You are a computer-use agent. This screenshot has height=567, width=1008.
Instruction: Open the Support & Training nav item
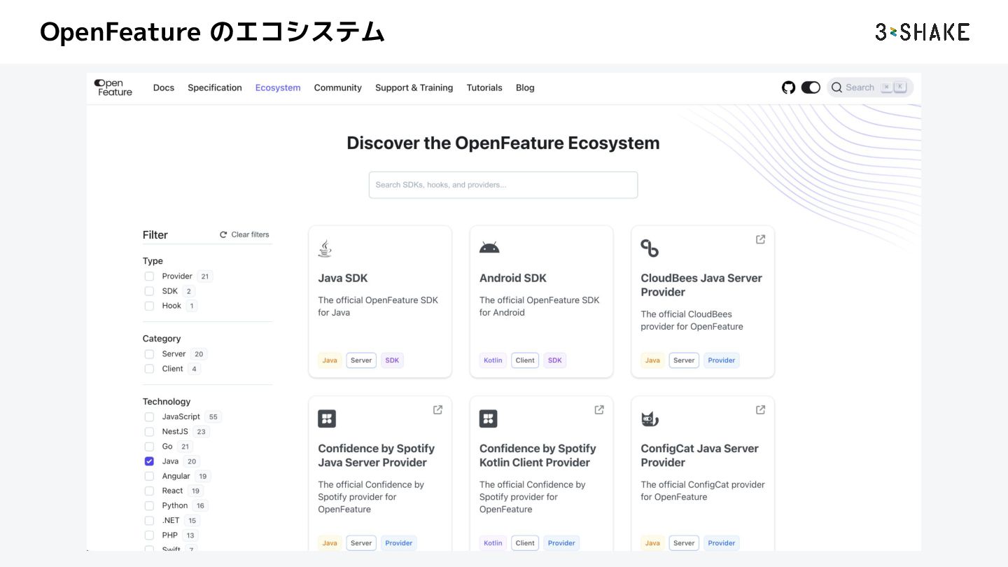coord(414,87)
